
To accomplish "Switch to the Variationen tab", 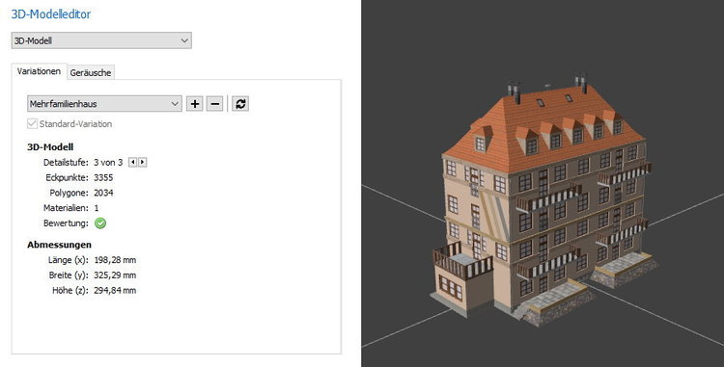I will tap(39, 71).
